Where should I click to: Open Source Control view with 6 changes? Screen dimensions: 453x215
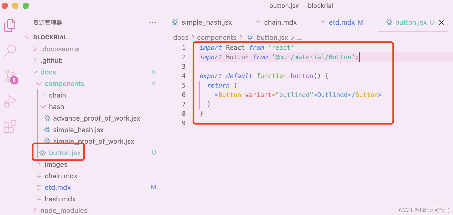click(11, 77)
